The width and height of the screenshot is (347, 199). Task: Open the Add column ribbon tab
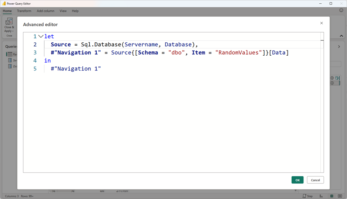(x=45, y=11)
